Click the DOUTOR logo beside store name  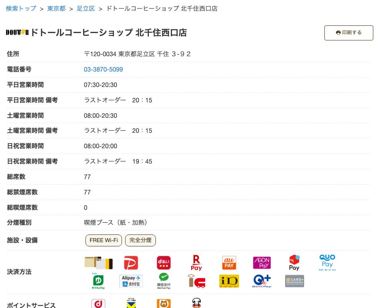click(17, 32)
